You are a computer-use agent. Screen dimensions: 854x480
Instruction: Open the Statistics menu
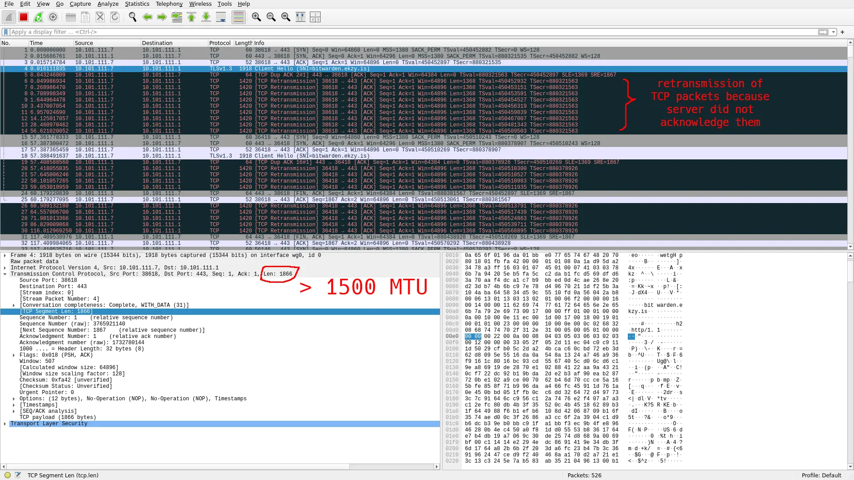pyautogui.click(x=137, y=4)
